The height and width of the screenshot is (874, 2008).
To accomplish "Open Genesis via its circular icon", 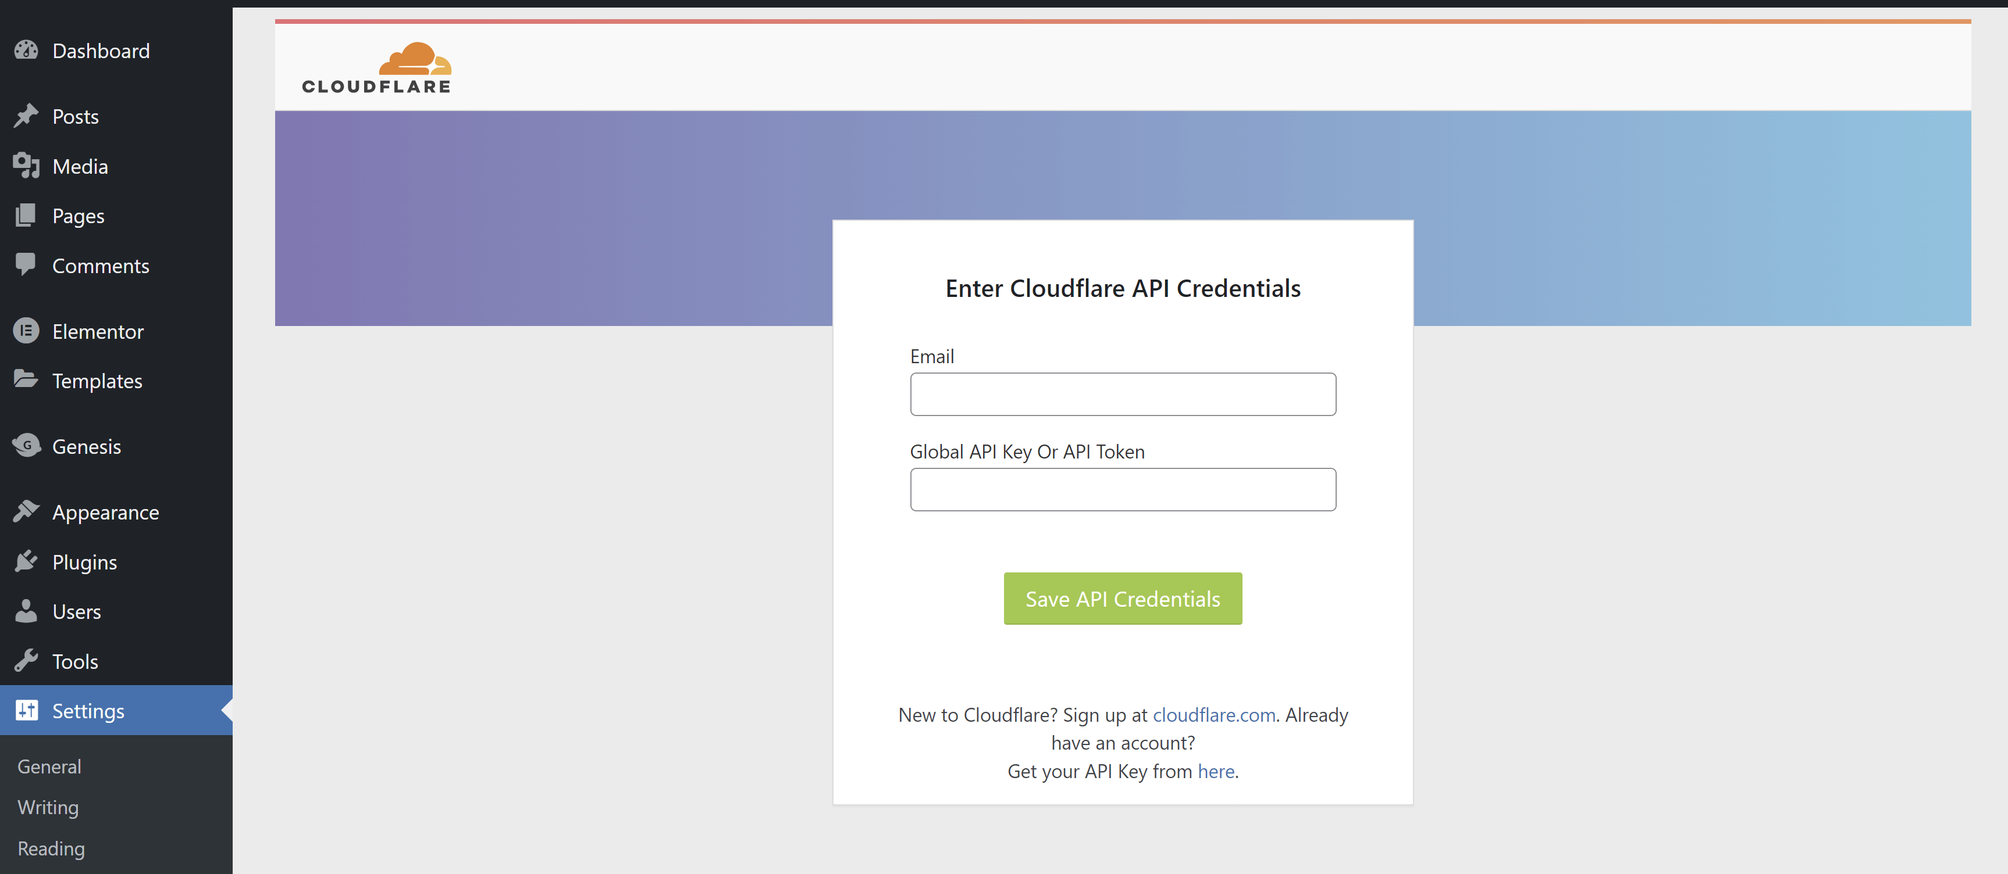I will (26, 446).
